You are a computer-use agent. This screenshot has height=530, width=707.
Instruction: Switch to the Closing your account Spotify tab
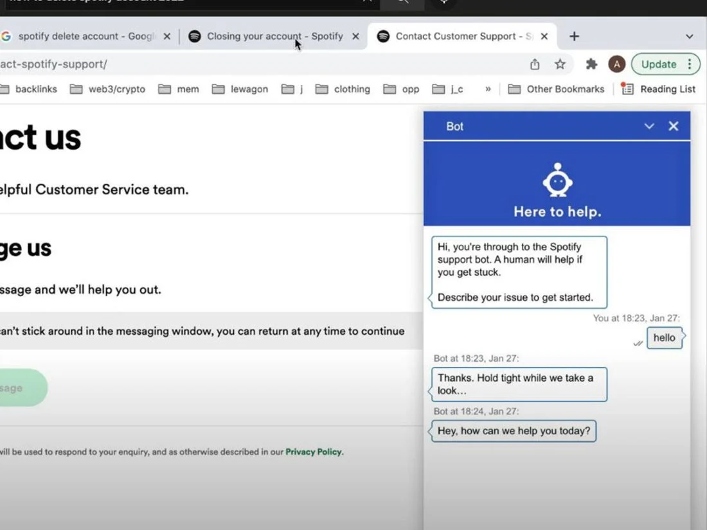pos(274,36)
